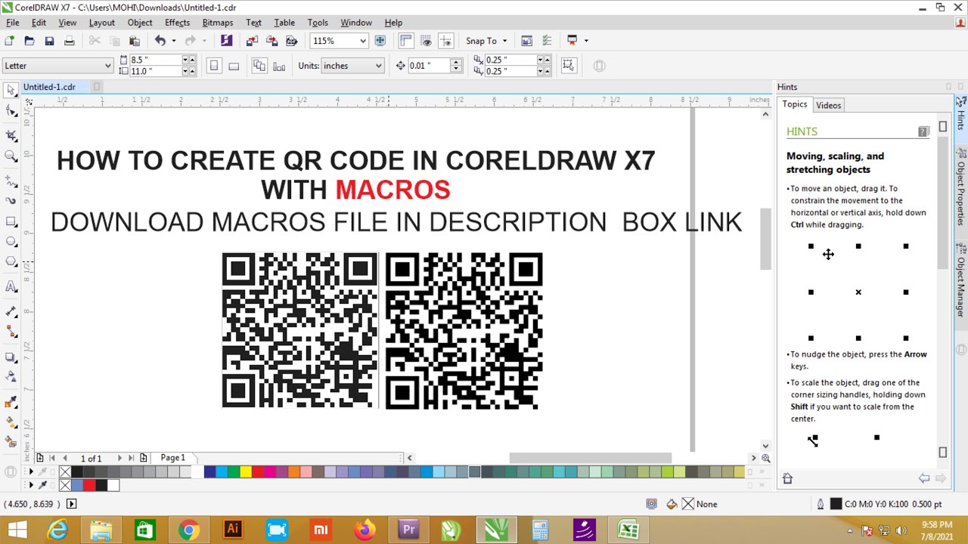The height and width of the screenshot is (544, 968).
Task: Switch to the Videos tab in Hints
Action: (828, 106)
